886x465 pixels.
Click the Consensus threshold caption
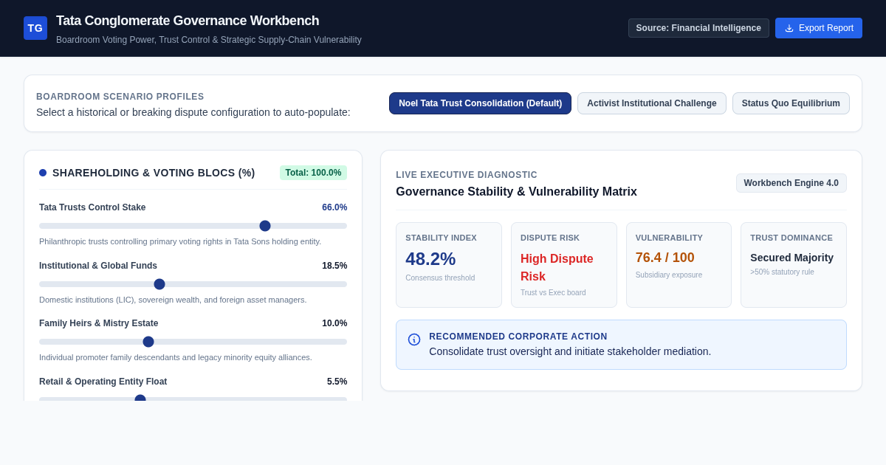coord(440,278)
